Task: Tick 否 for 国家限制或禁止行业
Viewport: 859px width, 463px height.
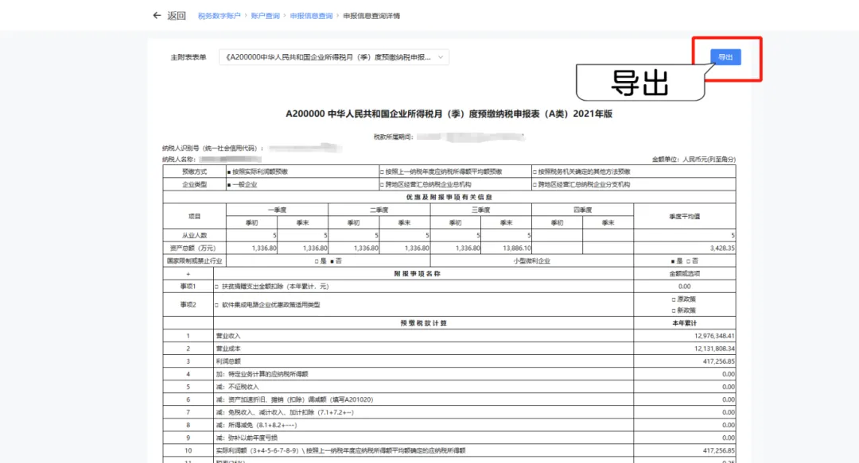Action: 332,261
